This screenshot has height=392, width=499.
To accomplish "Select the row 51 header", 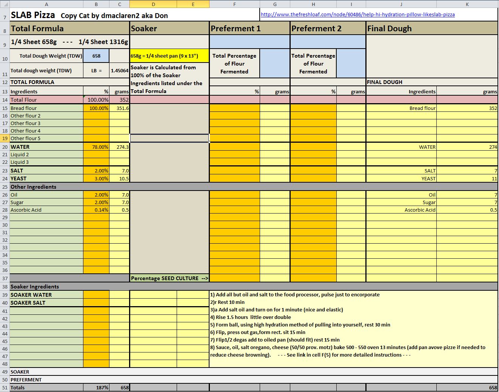I will tap(5, 387).
